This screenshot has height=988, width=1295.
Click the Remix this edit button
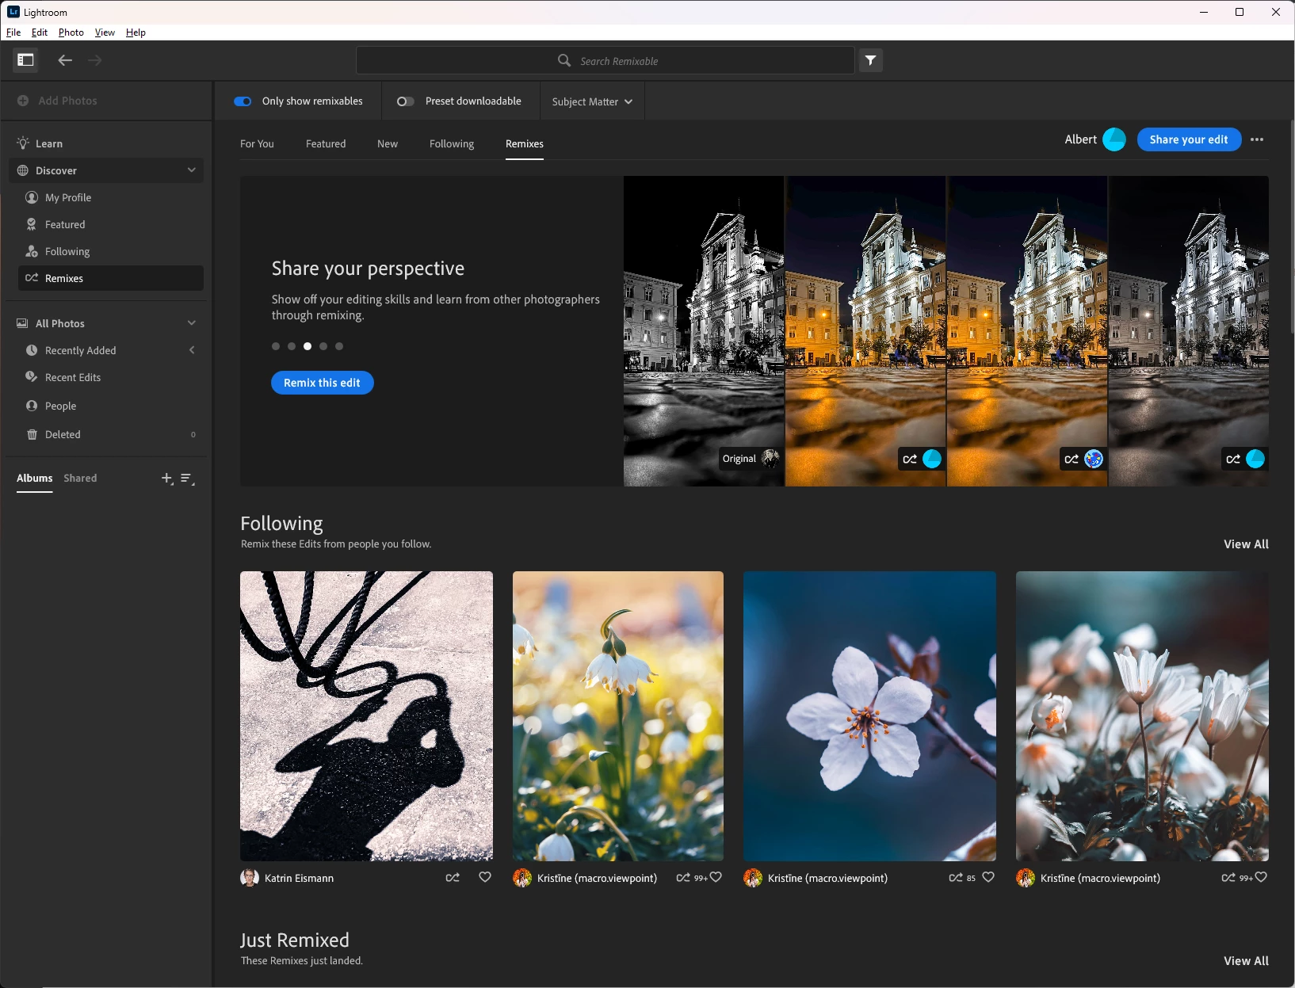pyautogui.click(x=322, y=383)
